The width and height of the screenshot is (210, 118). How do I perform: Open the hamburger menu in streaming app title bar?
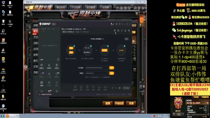[122, 24]
